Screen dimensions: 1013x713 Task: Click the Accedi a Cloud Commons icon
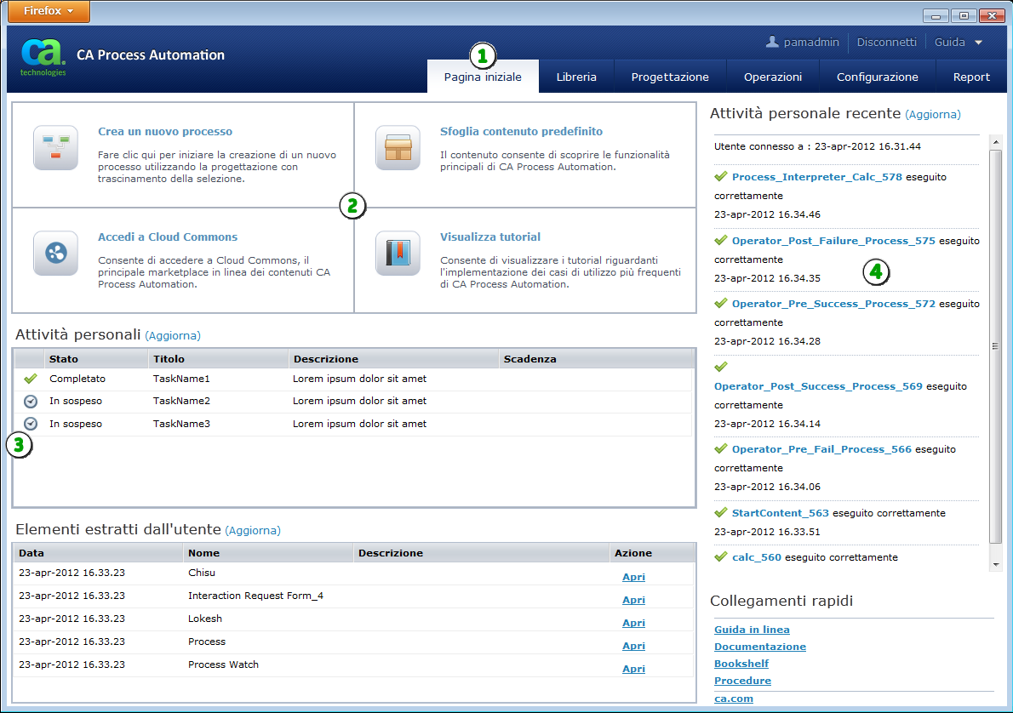click(55, 253)
